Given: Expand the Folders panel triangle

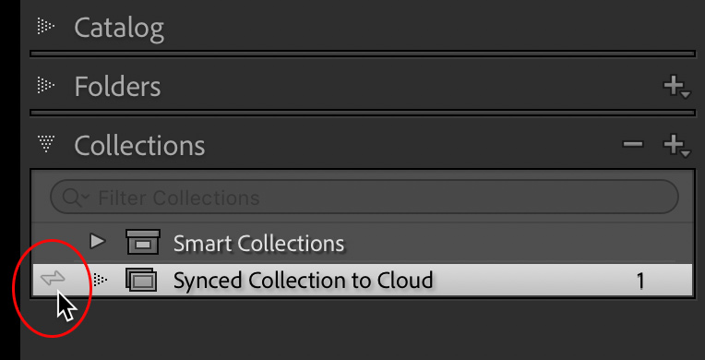Looking at the screenshot, I should coord(46,85).
